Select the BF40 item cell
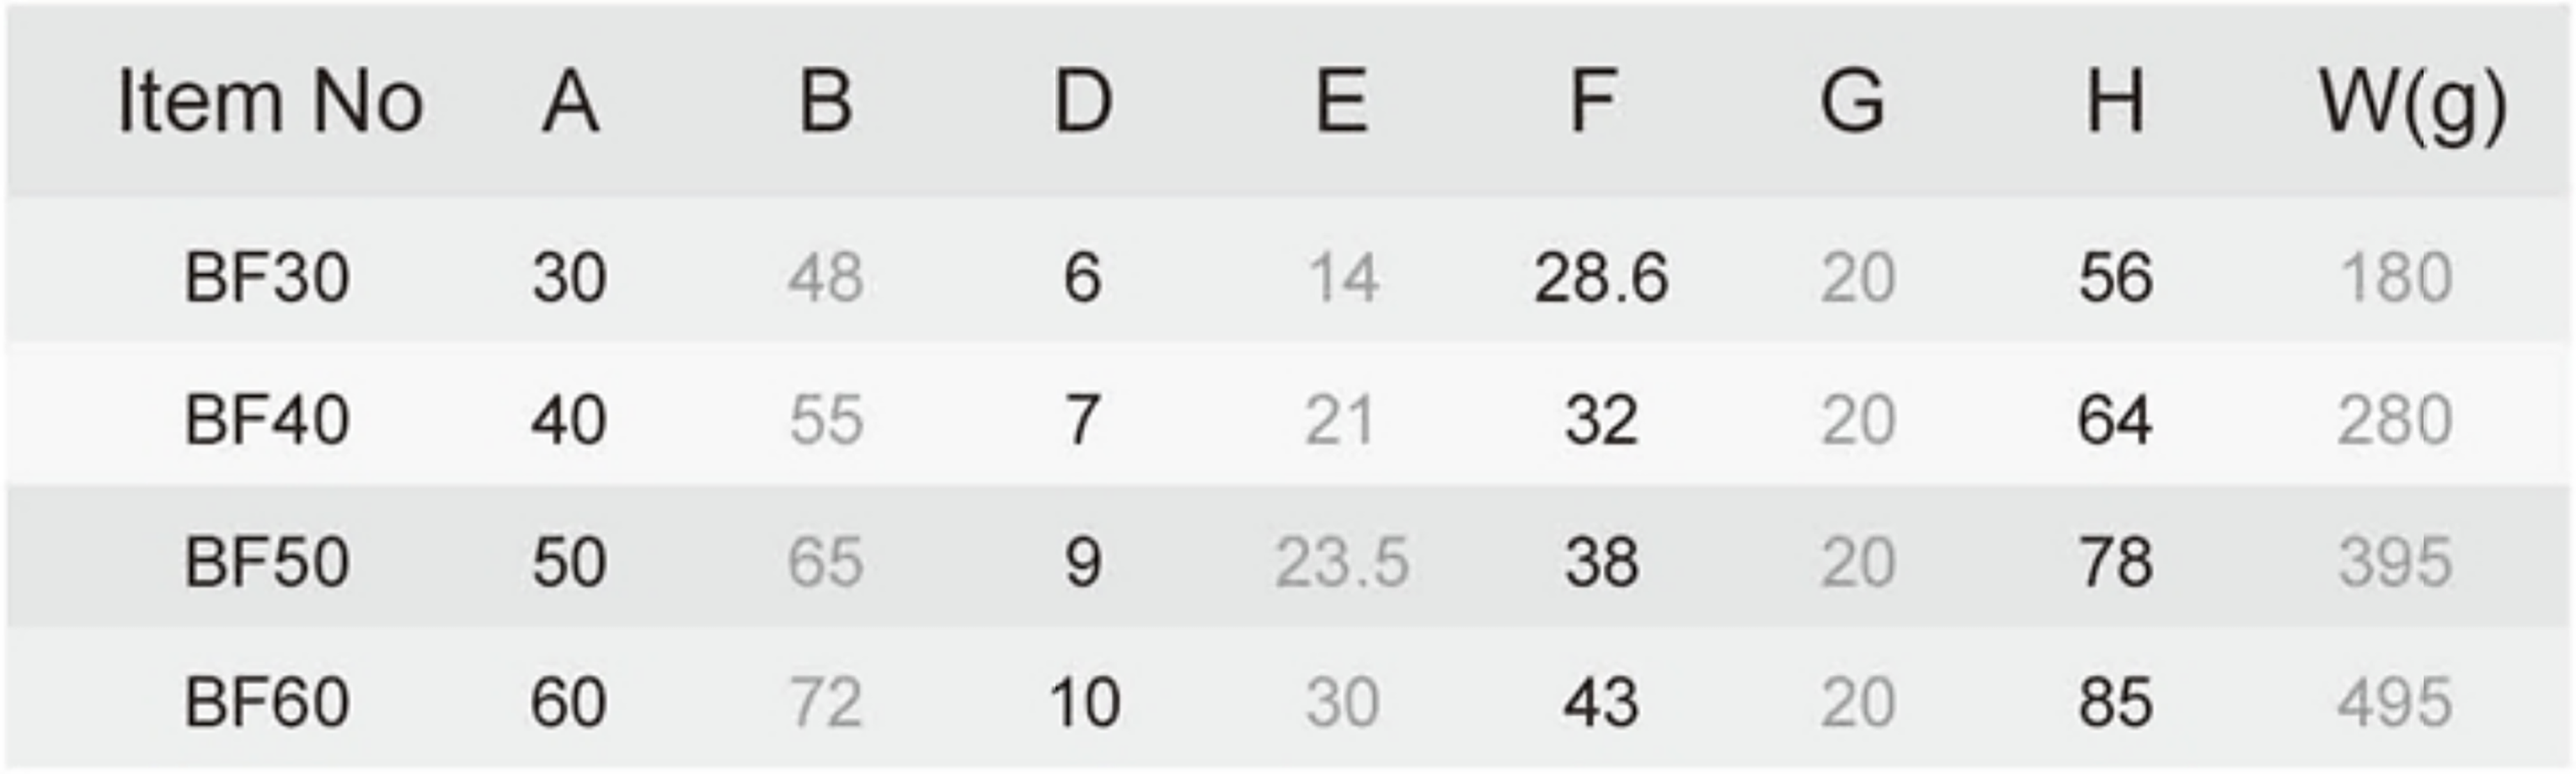Viewport: 2576px width, 774px height. click(267, 419)
